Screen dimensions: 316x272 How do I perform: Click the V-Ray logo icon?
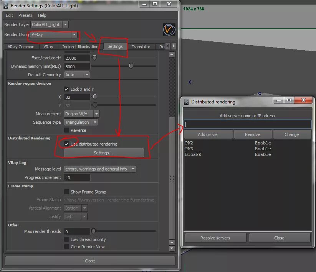169,29
